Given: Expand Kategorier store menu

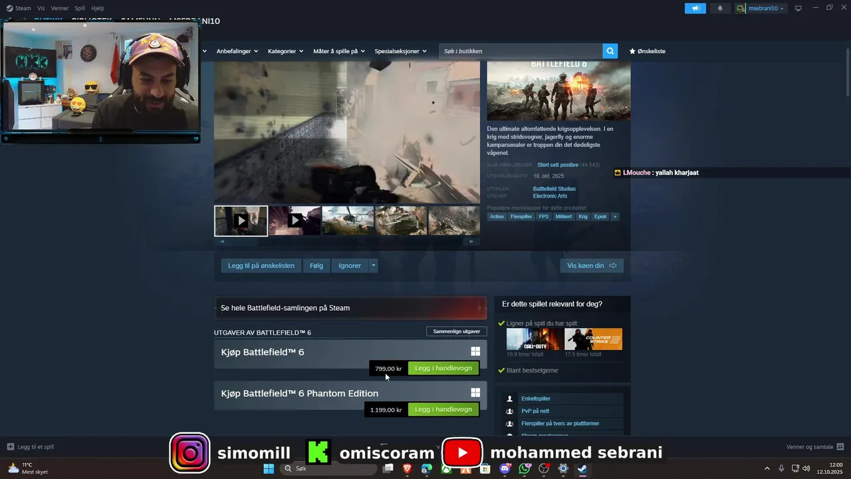Looking at the screenshot, I should [x=285, y=51].
